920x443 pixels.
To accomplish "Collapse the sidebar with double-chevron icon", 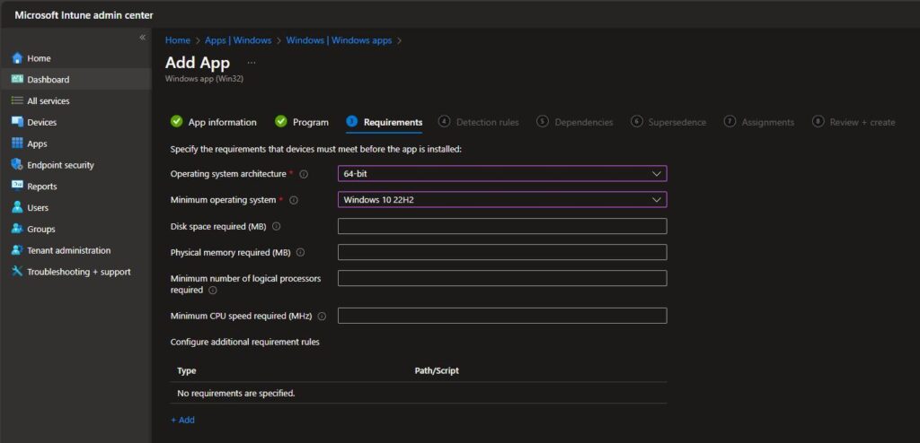I will tap(142, 38).
